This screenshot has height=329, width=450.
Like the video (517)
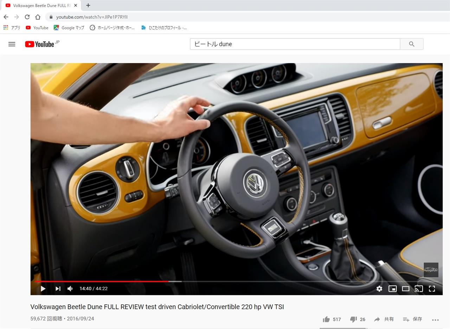tap(332, 319)
